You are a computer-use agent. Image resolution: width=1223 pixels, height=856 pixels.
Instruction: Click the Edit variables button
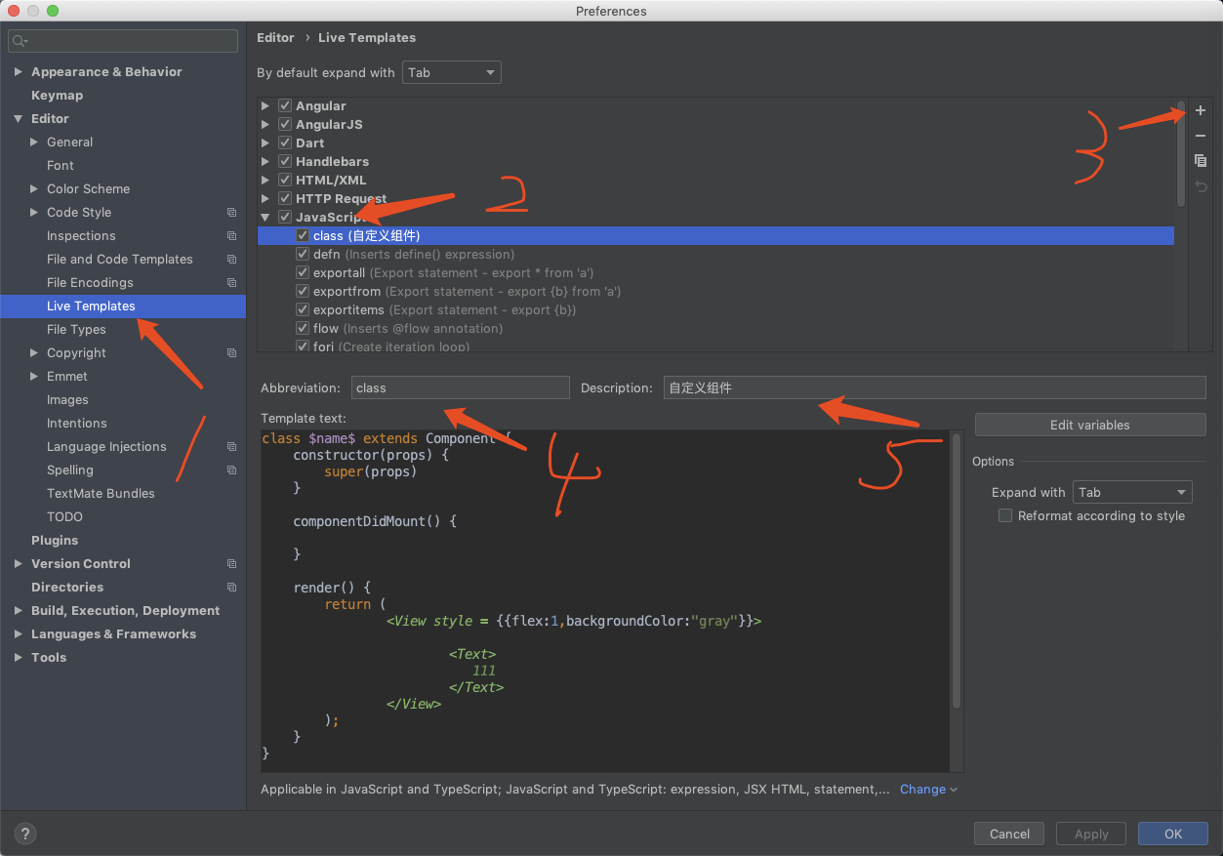click(1090, 425)
